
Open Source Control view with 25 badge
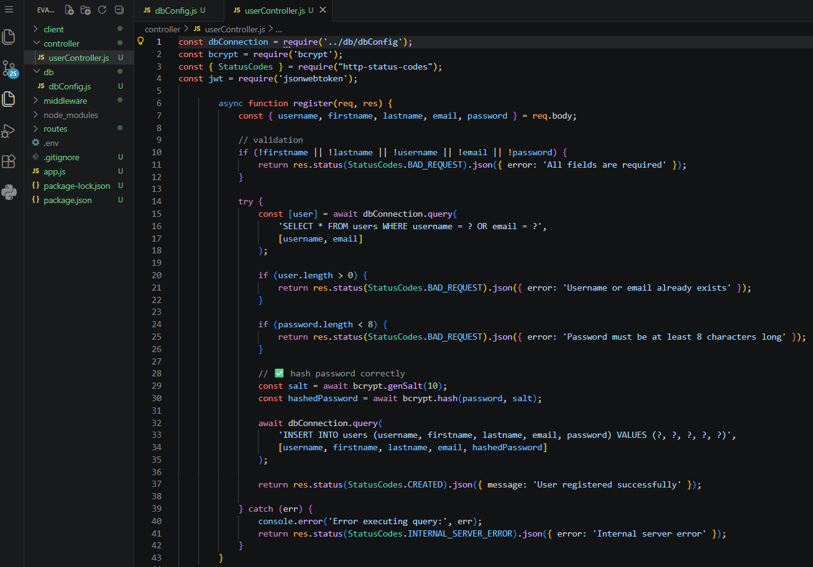click(x=10, y=68)
